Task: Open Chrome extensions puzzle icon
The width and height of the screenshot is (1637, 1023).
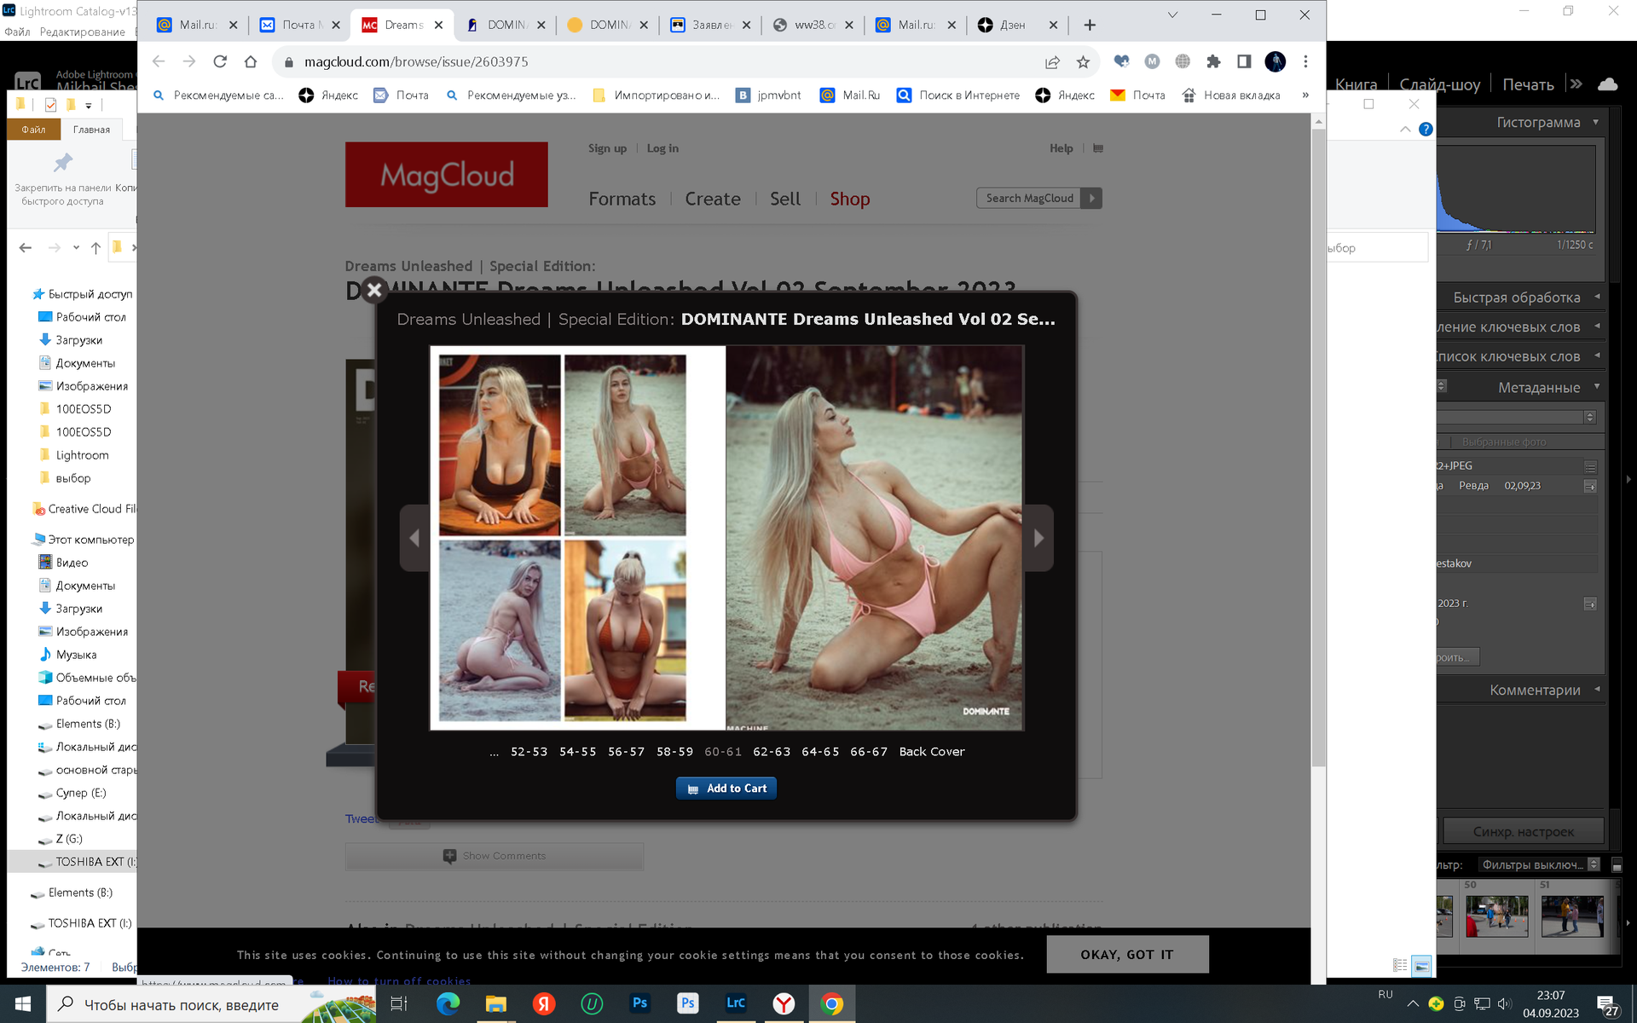Action: (1213, 61)
